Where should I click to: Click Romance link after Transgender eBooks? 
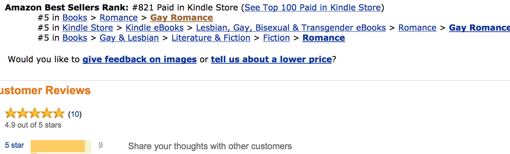coord(417,28)
